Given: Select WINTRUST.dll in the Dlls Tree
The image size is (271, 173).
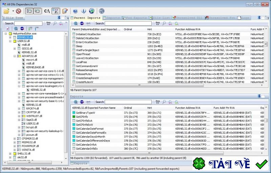Looking at the screenshot, I should [34, 116].
